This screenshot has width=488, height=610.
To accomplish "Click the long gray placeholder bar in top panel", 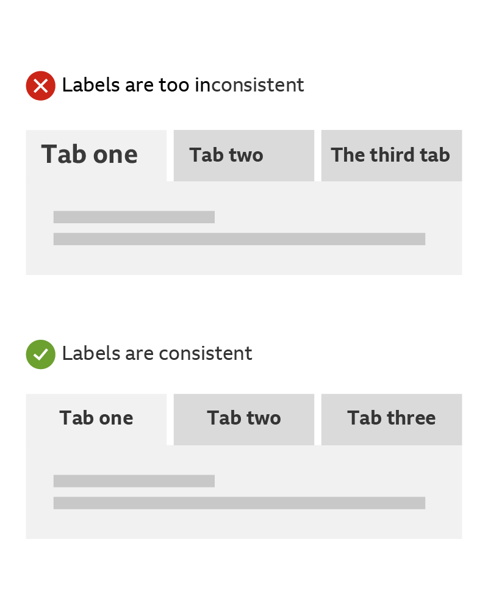I will [x=240, y=239].
